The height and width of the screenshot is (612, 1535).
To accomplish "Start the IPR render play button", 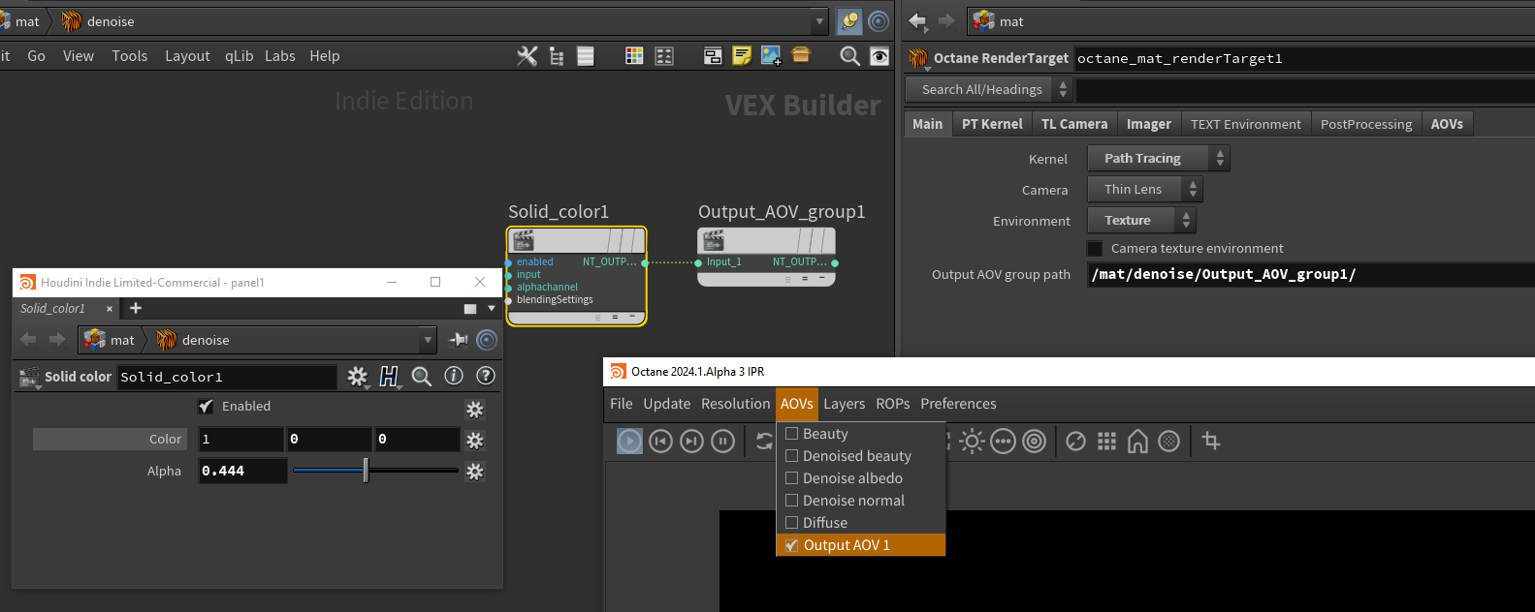I will pos(629,442).
